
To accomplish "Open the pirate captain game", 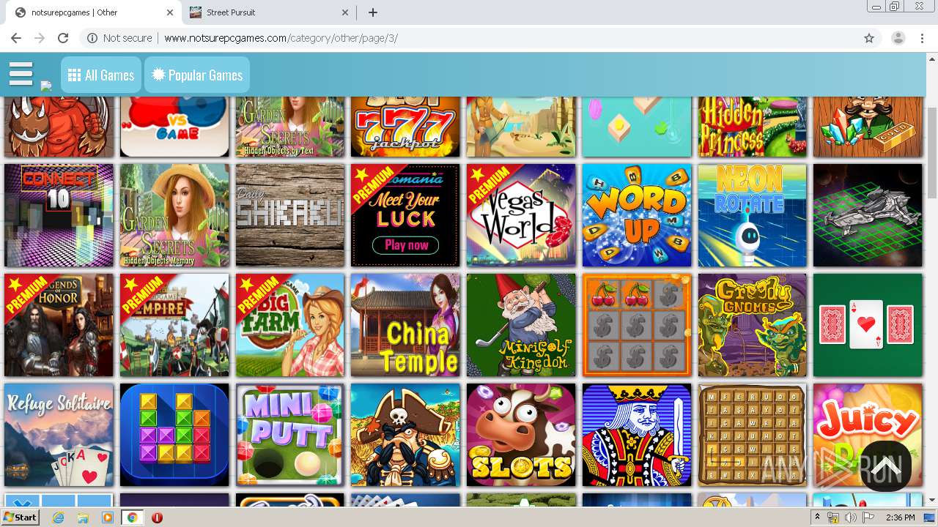I will pos(405,435).
